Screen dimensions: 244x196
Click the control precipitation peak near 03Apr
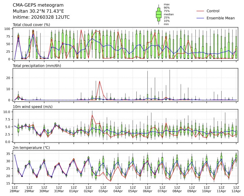point(100,81)
